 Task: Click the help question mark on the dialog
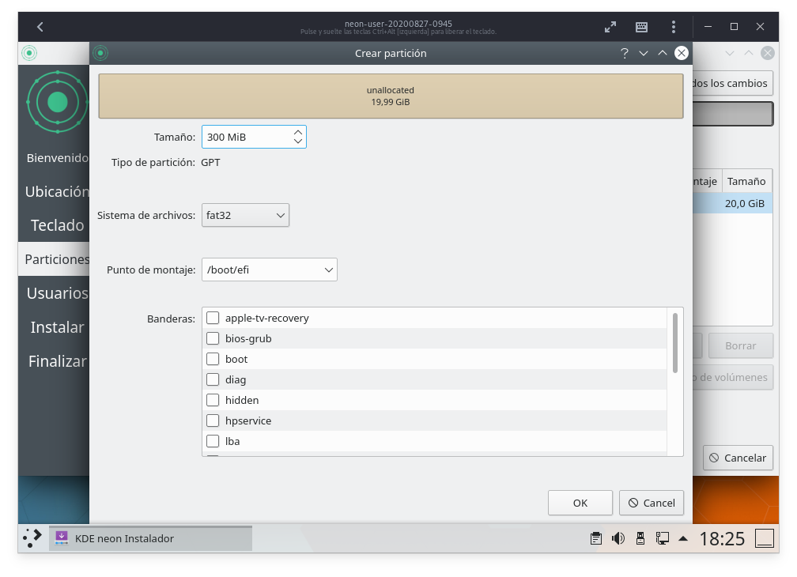click(624, 53)
